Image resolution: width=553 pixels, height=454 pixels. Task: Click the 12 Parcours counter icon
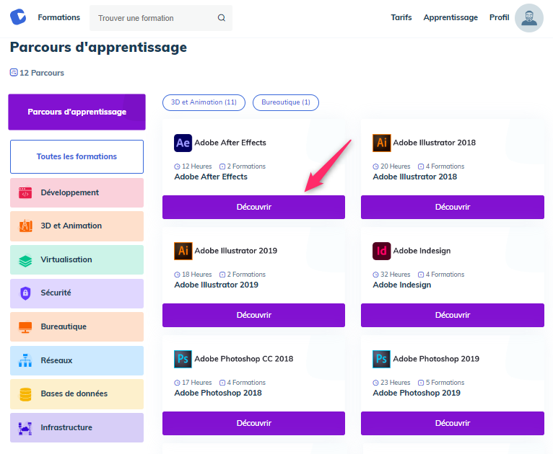[14, 73]
